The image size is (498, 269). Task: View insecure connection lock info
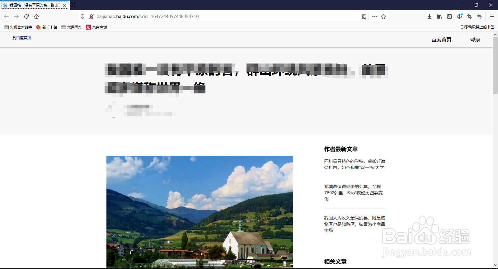pyautogui.click(x=92, y=17)
